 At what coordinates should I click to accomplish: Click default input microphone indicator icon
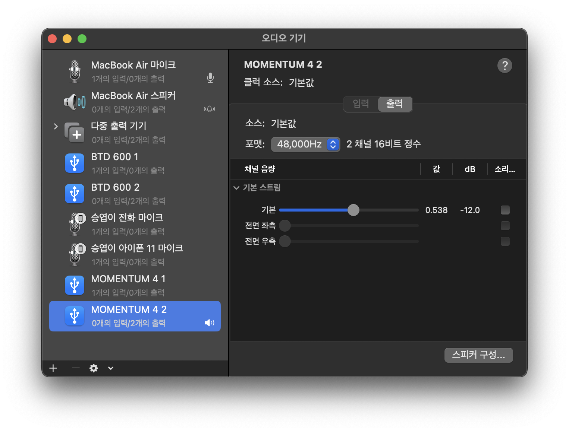pyautogui.click(x=210, y=78)
